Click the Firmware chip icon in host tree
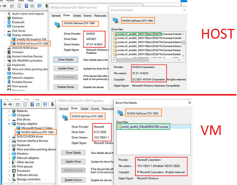Image resolution: width=237 pixels, height=185 pixels. [9, 52]
